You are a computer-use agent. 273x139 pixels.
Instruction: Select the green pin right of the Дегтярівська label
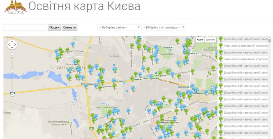coord(192,71)
